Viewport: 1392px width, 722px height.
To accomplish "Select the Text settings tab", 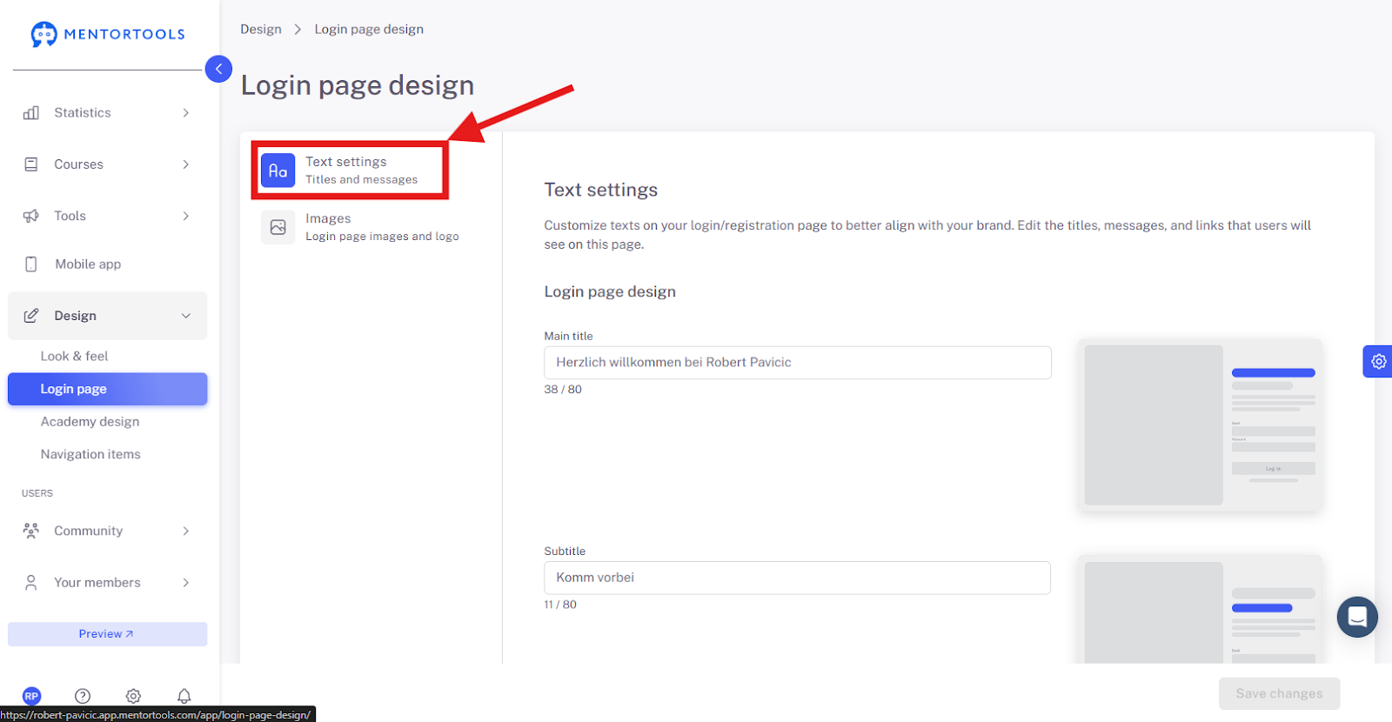I will pyautogui.click(x=350, y=170).
